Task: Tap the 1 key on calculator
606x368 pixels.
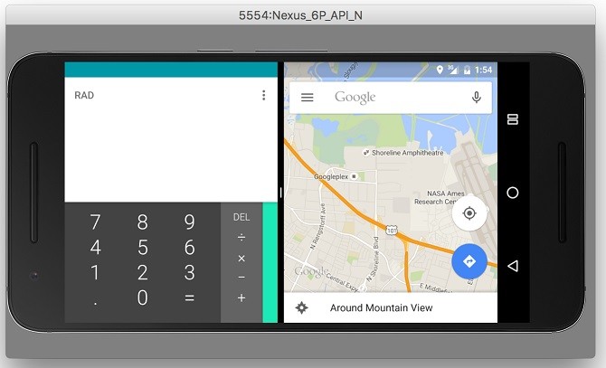Action: (96, 273)
